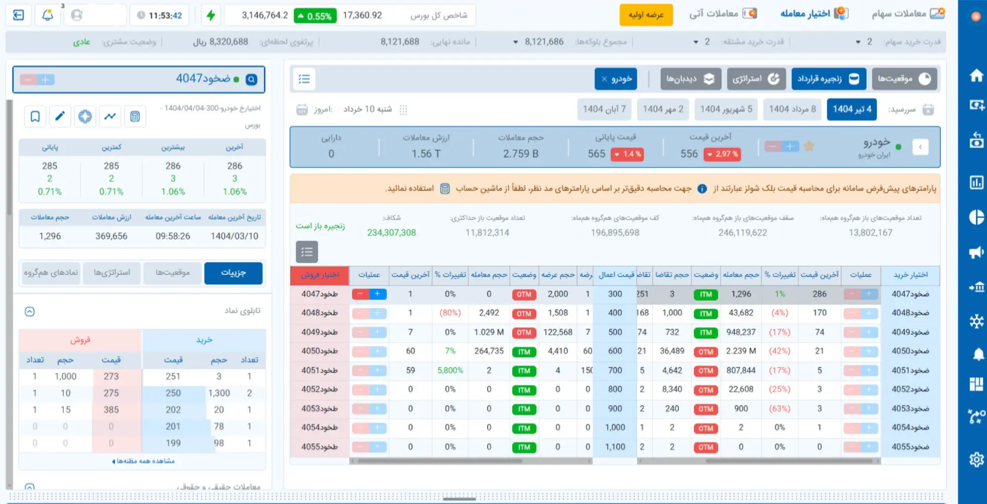The height and width of the screenshot is (504, 987).
Task: Click the bookmark icon in detail panel
Action: click(35, 116)
